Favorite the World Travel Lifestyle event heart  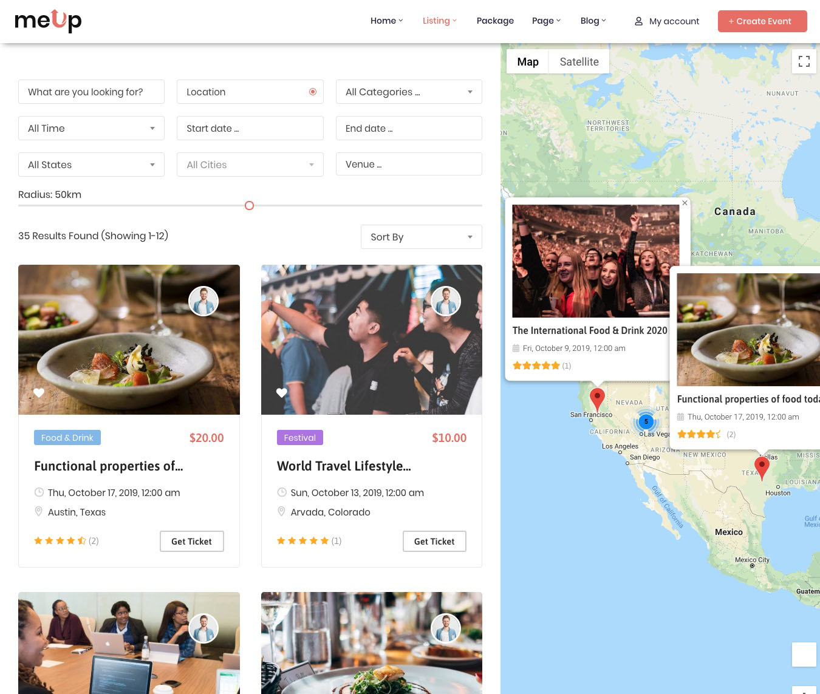(x=282, y=393)
